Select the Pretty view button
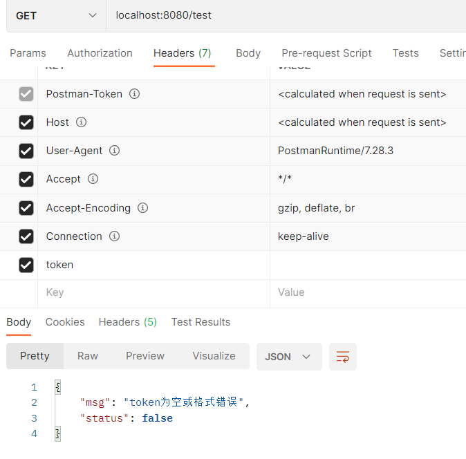Image resolution: width=466 pixels, height=459 pixels. [35, 356]
